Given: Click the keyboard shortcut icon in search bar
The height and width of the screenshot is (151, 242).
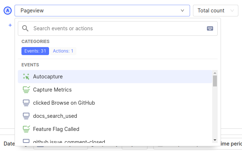Looking at the screenshot, I should [210, 28].
